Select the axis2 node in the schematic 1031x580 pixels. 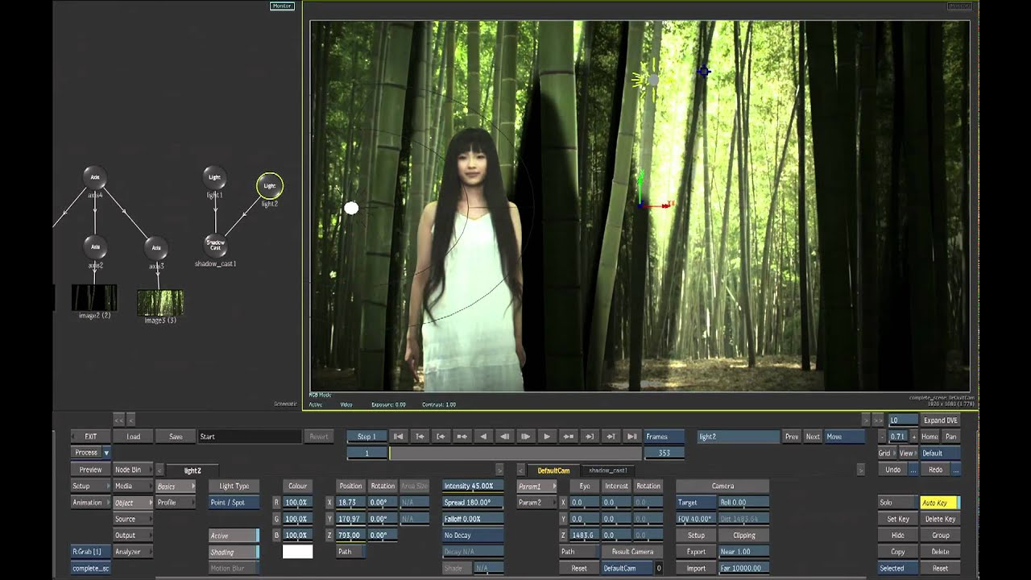(x=95, y=247)
